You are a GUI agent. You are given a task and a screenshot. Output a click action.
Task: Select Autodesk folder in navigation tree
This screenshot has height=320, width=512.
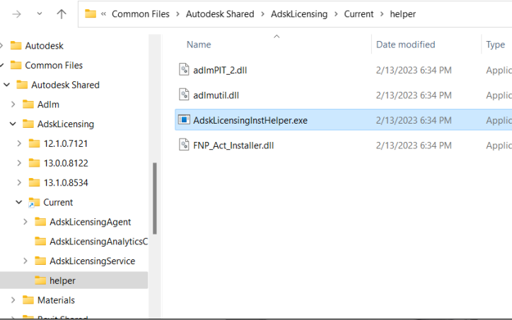coord(44,46)
